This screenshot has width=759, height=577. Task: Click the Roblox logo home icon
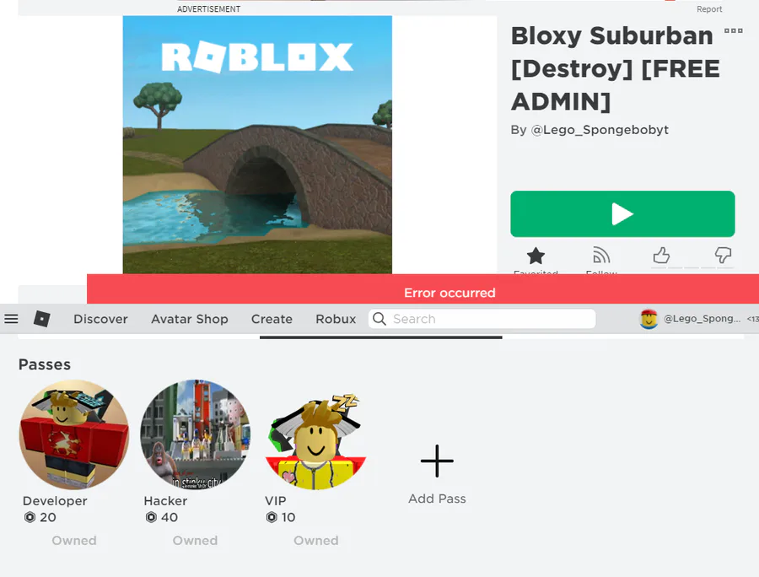tap(42, 319)
